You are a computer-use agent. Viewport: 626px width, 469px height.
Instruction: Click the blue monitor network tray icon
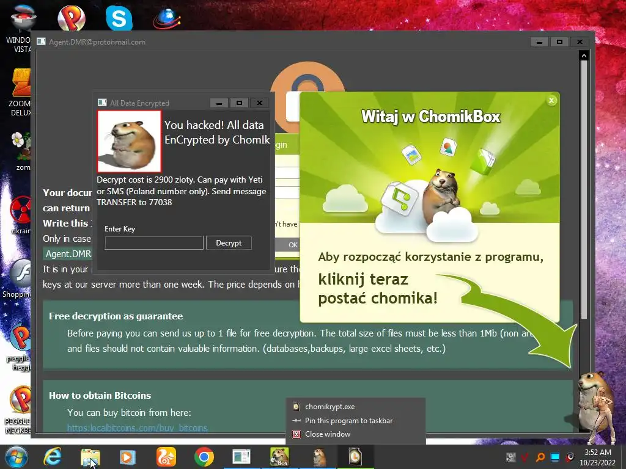pyautogui.click(x=555, y=457)
